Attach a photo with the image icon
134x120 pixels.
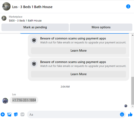[x=9, y=114]
